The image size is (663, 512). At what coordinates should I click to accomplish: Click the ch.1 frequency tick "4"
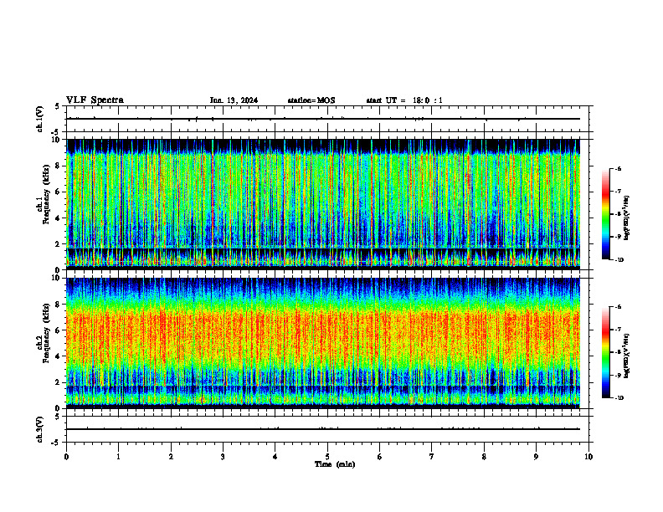click(x=59, y=218)
